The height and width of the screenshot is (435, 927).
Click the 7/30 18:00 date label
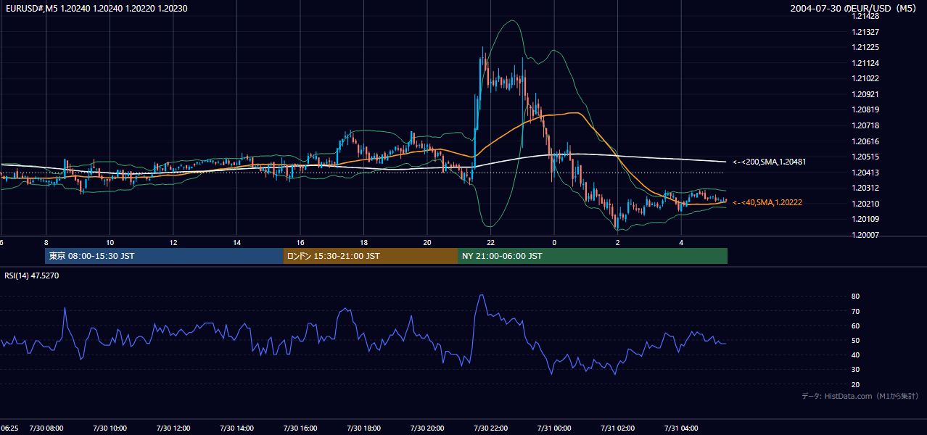pyautogui.click(x=363, y=428)
